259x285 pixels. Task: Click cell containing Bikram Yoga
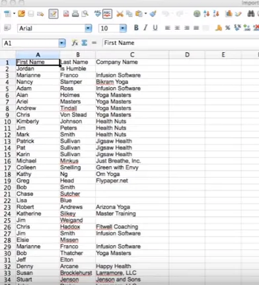point(132,82)
